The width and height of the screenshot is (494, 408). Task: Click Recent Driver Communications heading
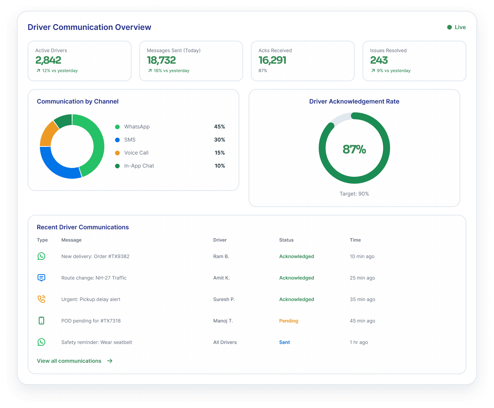tap(83, 227)
